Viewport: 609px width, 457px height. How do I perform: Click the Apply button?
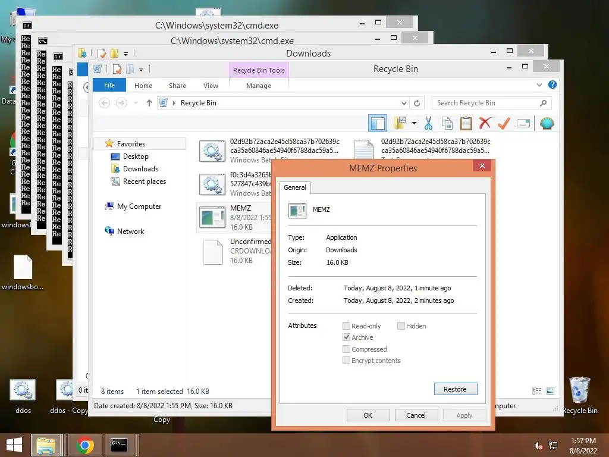coord(464,415)
